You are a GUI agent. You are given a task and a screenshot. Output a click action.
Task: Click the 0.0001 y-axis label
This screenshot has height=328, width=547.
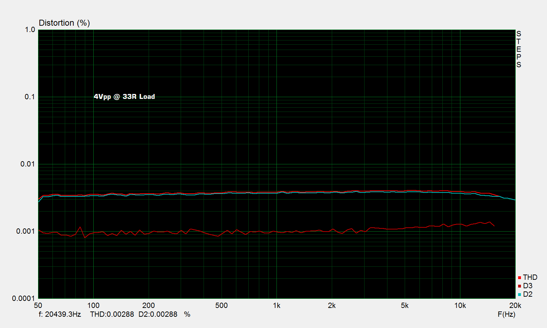pyautogui.click(x=24, y=298)
